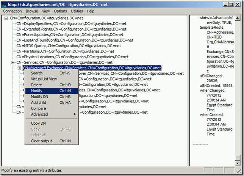
Task: Click the window resize grip in status bar
Action: pyautogui.click(x=239, y=171)
